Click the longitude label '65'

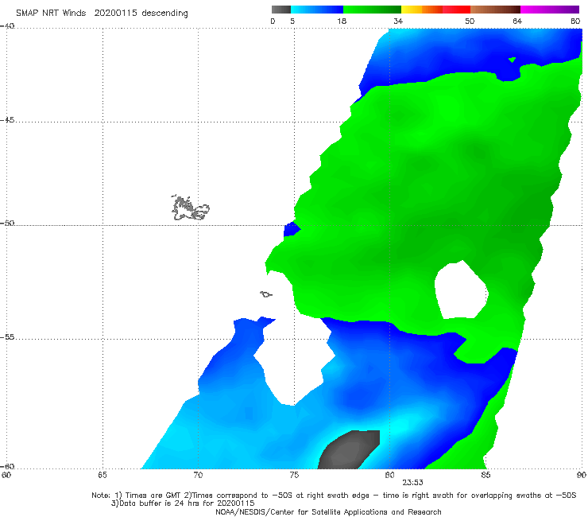(103, 476)
